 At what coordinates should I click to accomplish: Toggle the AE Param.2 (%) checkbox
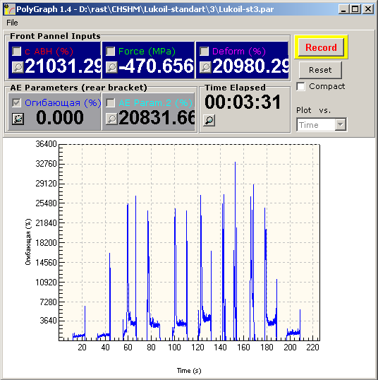(x=110, y=102)
